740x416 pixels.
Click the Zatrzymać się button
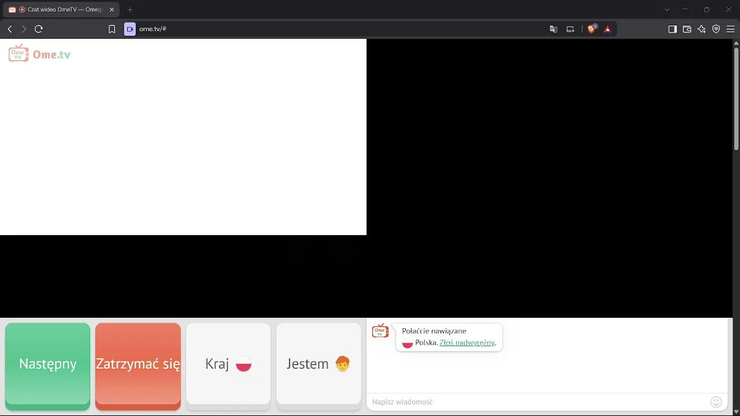138,366
